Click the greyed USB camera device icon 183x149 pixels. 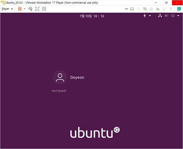[x=164, y=9]
